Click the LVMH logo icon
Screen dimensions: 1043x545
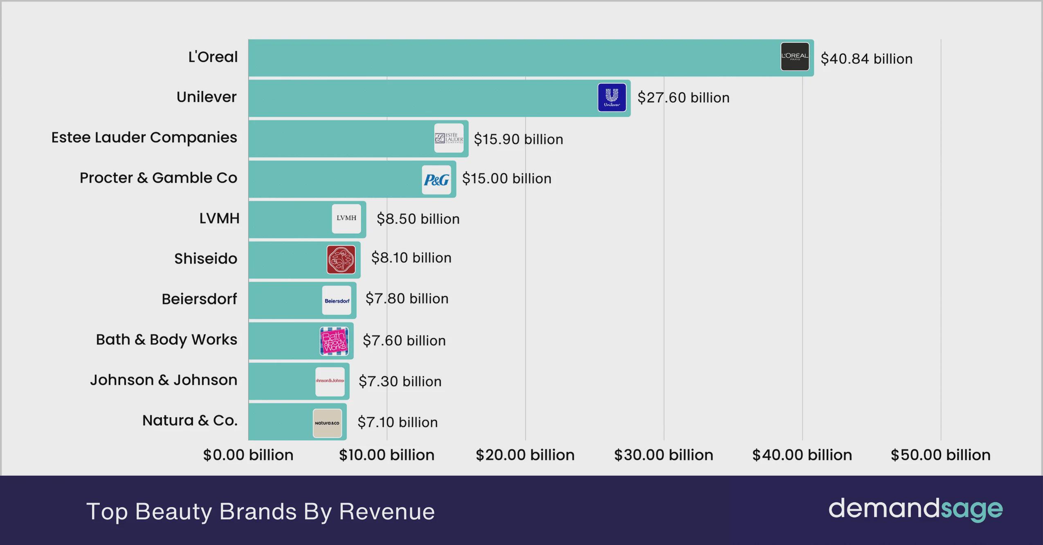346,219
